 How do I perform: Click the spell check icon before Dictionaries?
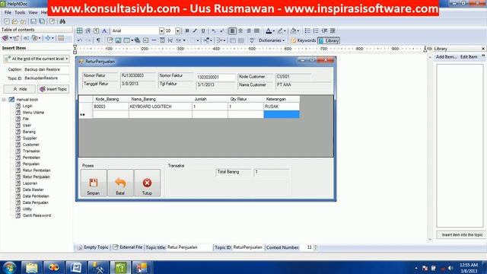point(252,40)
